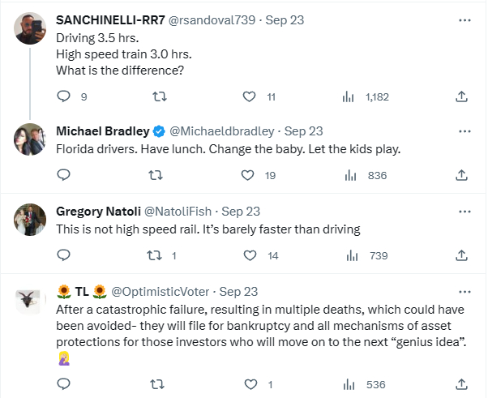488x398 pixels.
Task: Click Michael Bradley's verified badge
Action: 159,131
